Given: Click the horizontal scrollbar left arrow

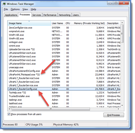Looking at the screenshot, I should point(9,109).
